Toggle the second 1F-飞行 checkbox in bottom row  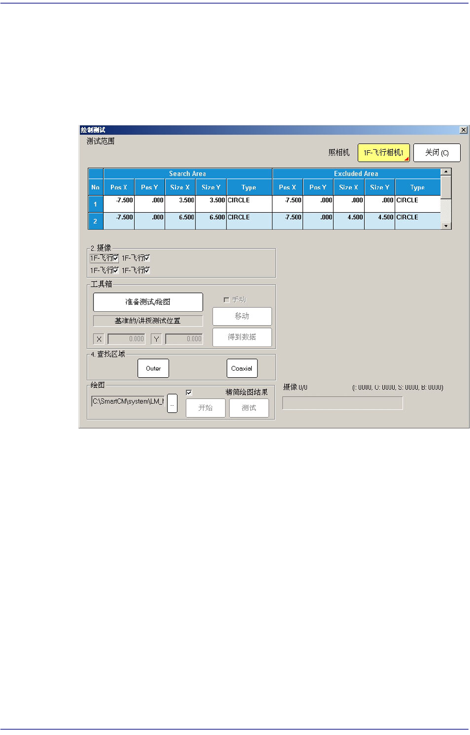(x=147, y=270)
